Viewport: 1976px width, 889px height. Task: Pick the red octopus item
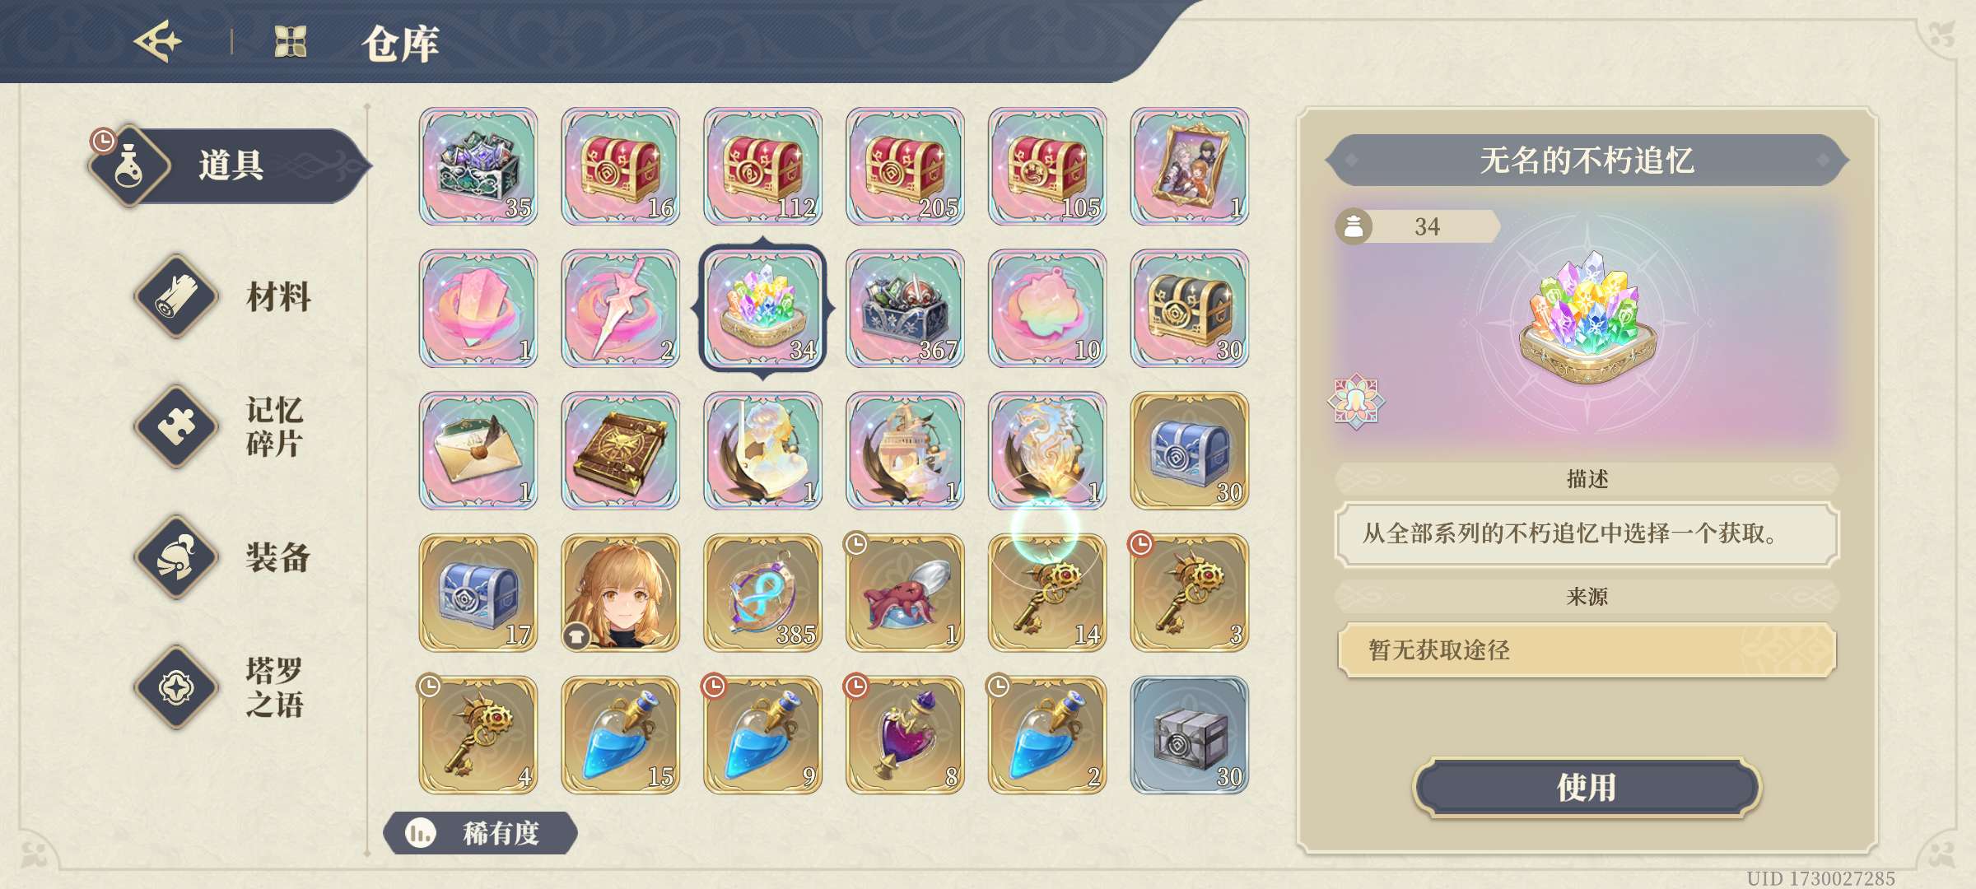coord(905,593)
